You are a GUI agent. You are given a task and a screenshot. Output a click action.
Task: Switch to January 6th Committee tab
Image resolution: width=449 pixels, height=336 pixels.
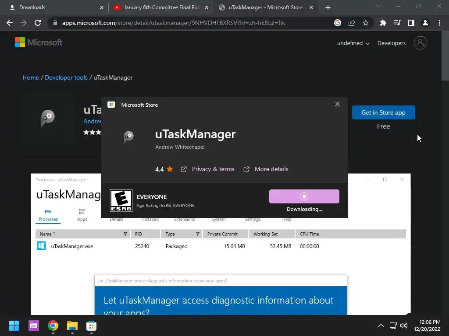(x=161, y=7)
